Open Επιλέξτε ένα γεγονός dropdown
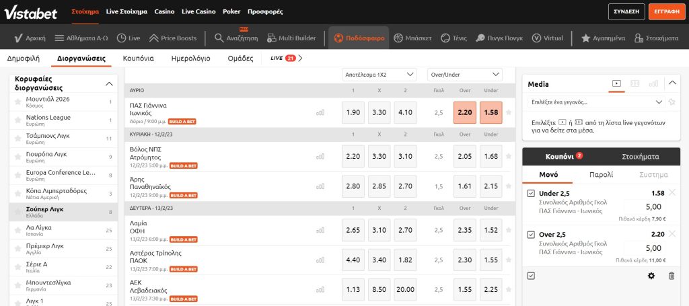The image size is (689, 306). (x=596, y=102)
